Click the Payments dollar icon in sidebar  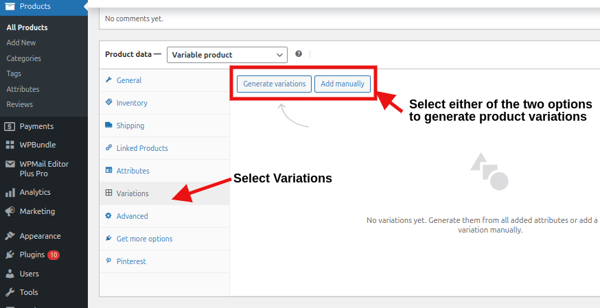tap(10, 126)
